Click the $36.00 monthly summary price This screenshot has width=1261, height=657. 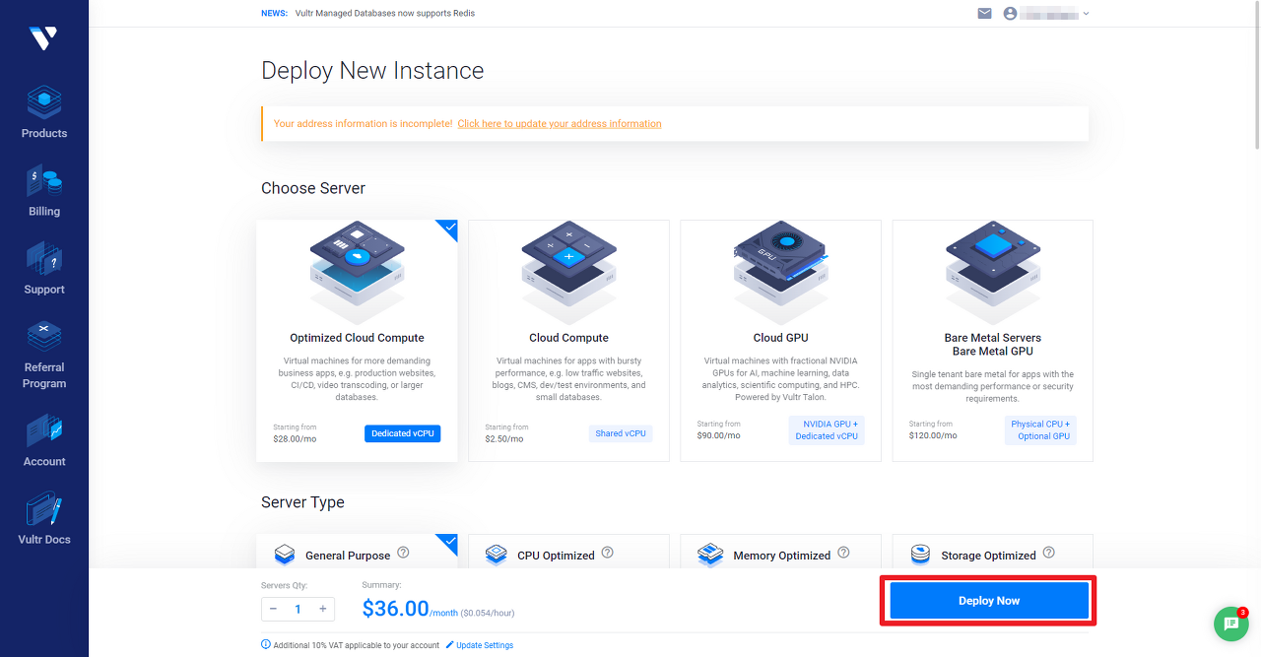pos(395,608)
